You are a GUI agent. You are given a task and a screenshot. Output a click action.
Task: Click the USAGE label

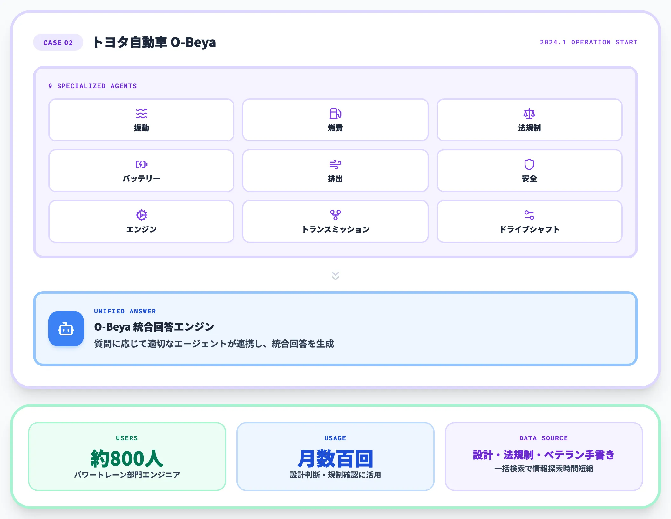[335, 438]
